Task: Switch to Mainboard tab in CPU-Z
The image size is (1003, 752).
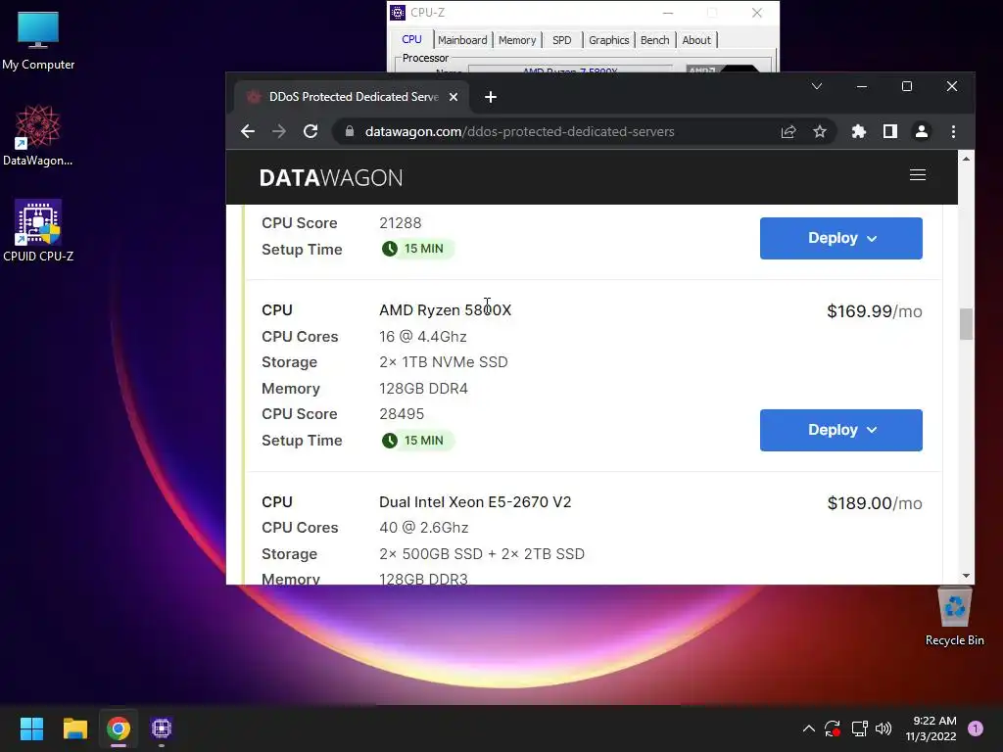Action: (x=462, y=40)
